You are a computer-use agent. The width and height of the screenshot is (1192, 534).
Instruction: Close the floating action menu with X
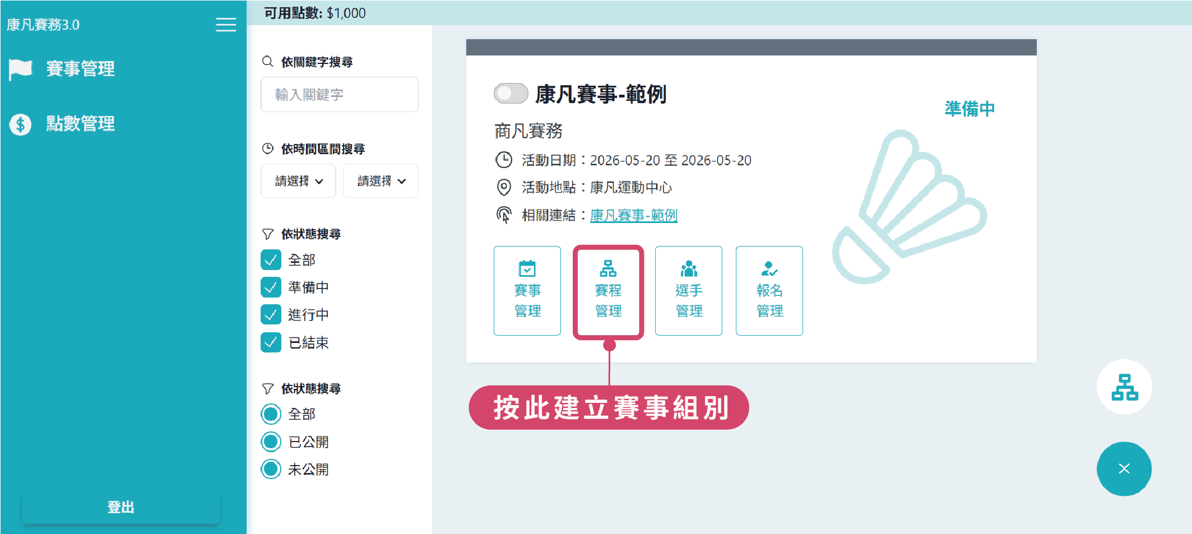coord(1124,469)
